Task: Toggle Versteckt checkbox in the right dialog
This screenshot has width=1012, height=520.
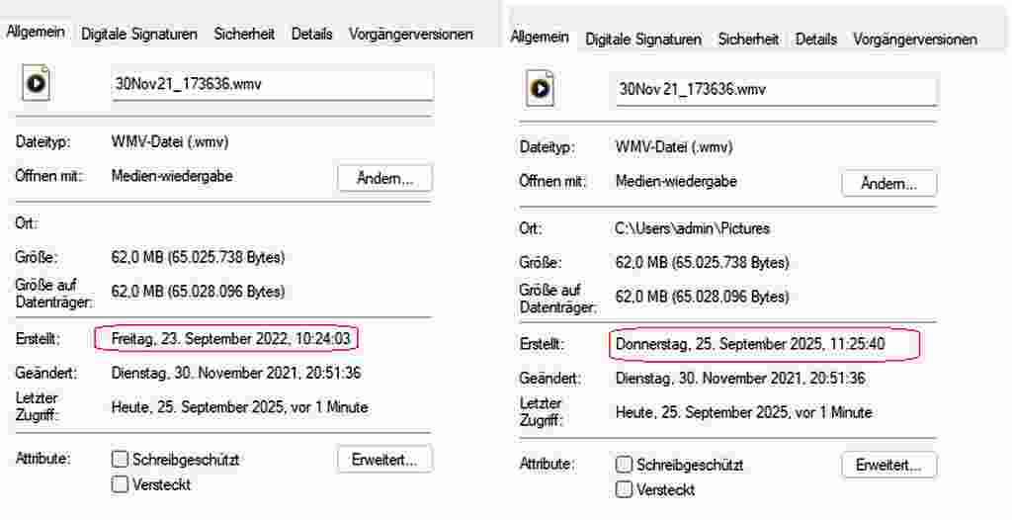Action: pyautogui.click(x=624, y=489)
